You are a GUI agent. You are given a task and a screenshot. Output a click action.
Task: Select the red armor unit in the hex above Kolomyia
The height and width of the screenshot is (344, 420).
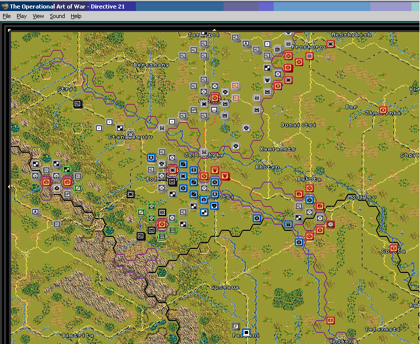tap(172, 170)
